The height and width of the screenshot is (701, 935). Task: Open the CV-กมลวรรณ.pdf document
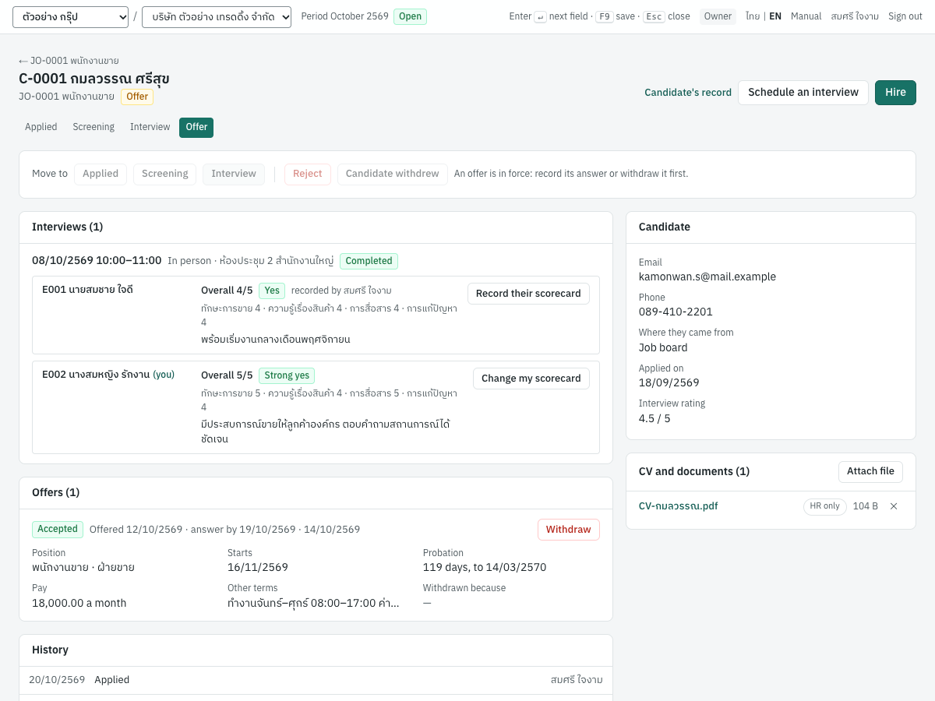(678, 506)
